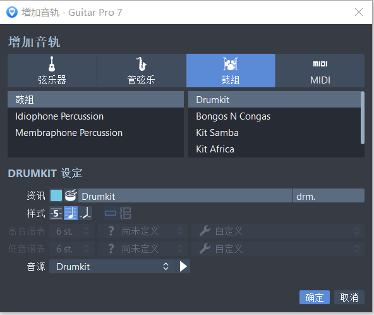Switch to the MIDI track tab
Viewport: 374px width, 315px height.
(320, 70)
